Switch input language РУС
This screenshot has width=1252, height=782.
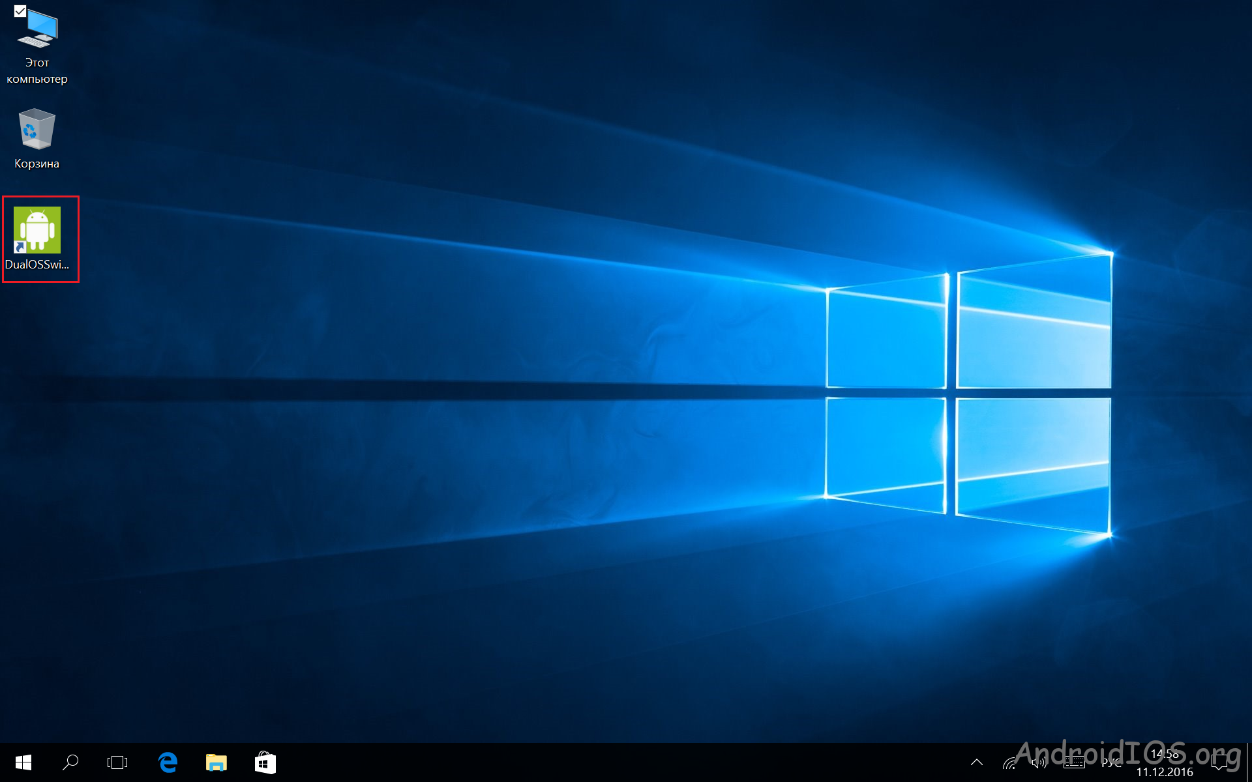(x=1111, y=762)
